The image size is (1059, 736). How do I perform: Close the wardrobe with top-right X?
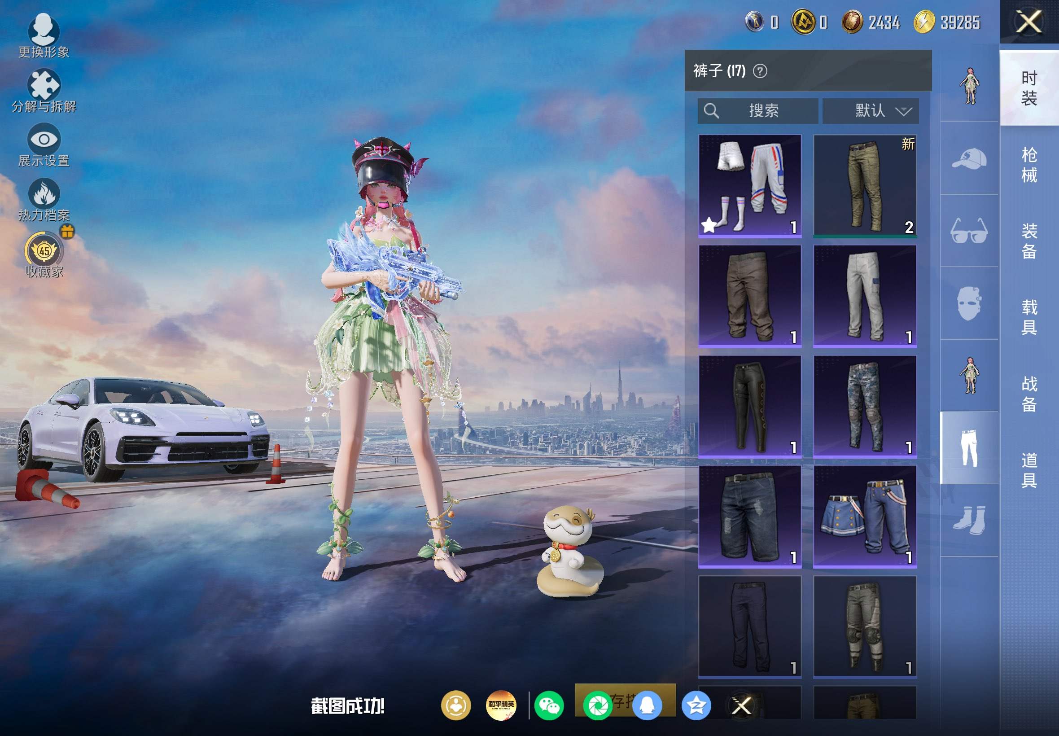pyautogui.click(x=1029, y=22)
